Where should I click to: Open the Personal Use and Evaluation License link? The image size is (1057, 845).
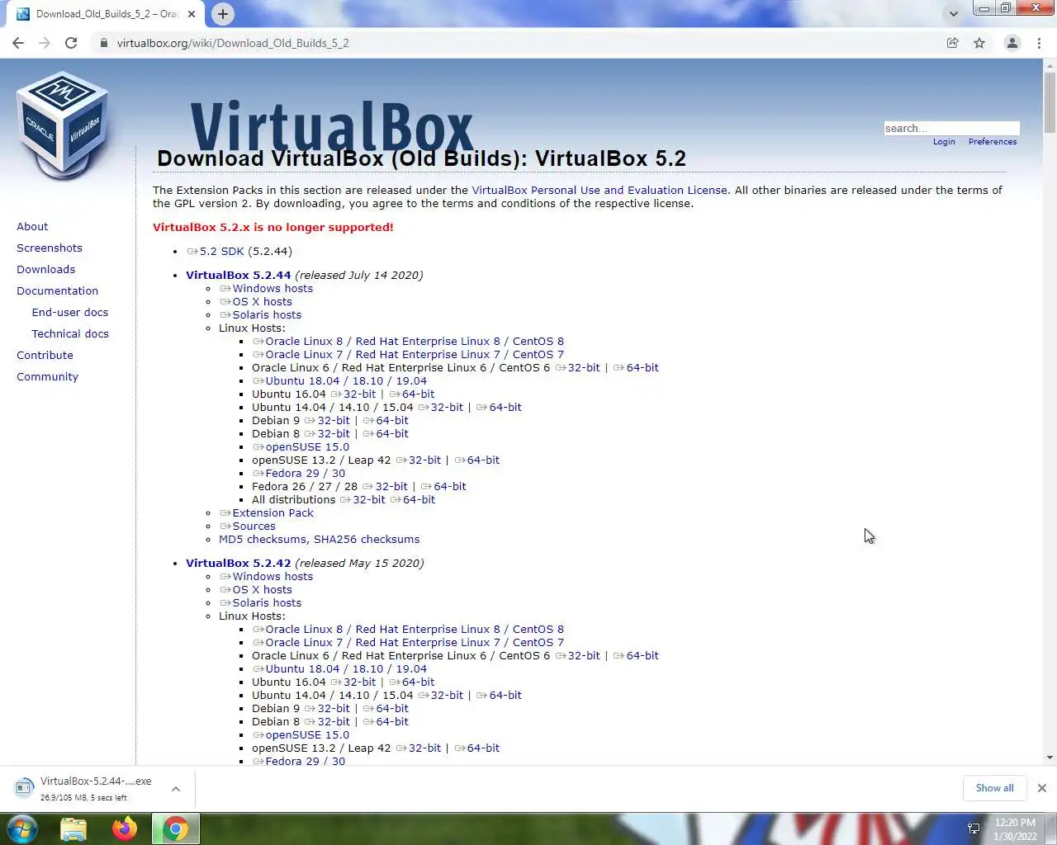pos(600,191)
